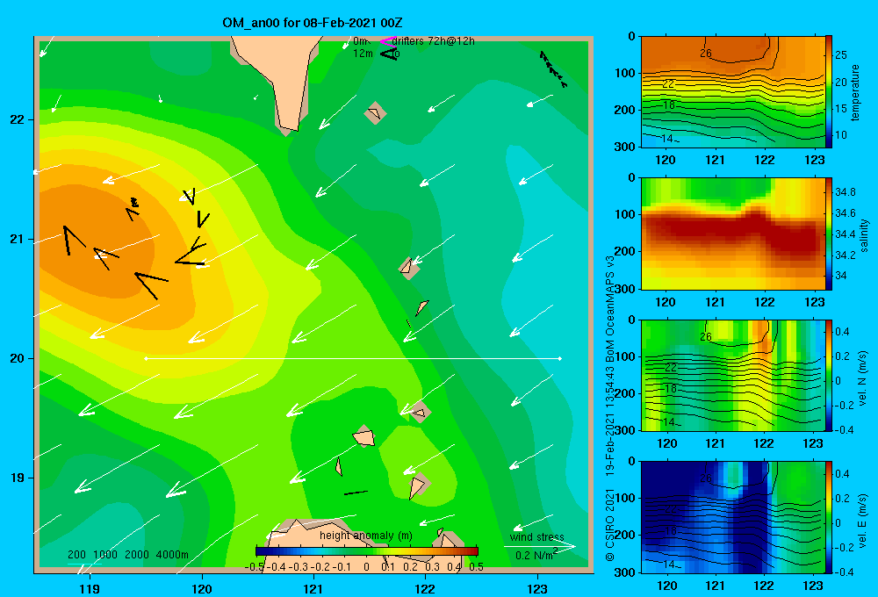
Task: Select the '0.2 N/m2' wind stress value
Action: [536, 555]
